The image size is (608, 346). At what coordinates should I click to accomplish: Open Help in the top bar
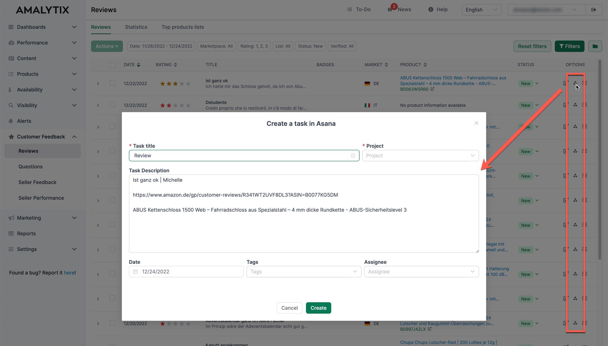point(438,10)
